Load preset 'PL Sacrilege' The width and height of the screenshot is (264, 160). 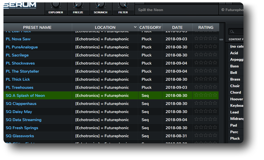click(x=17, y=55)
